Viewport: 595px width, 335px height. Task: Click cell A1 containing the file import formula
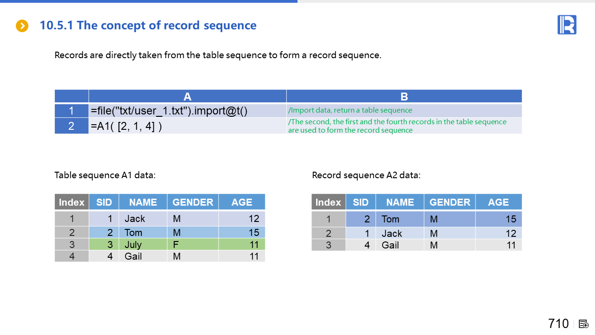coord(187,111)
